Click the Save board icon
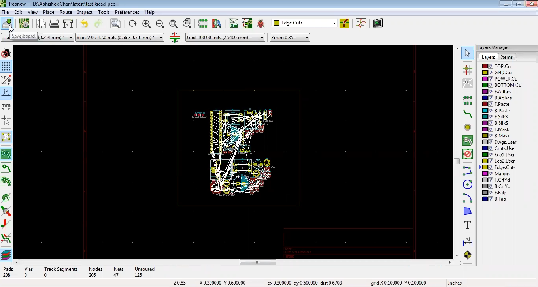 [x=7, y=23]
